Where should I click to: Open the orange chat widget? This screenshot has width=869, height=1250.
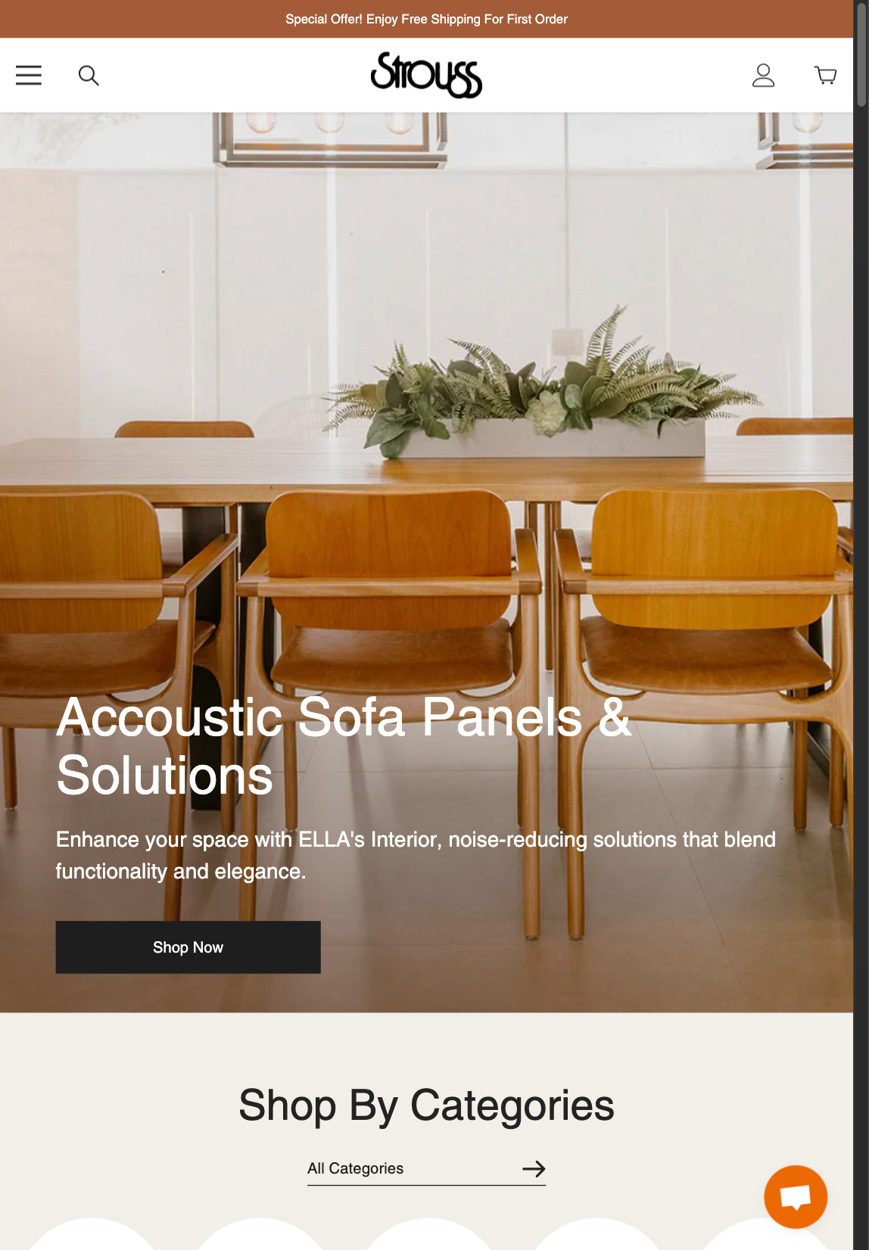[x=796, y=1196]
